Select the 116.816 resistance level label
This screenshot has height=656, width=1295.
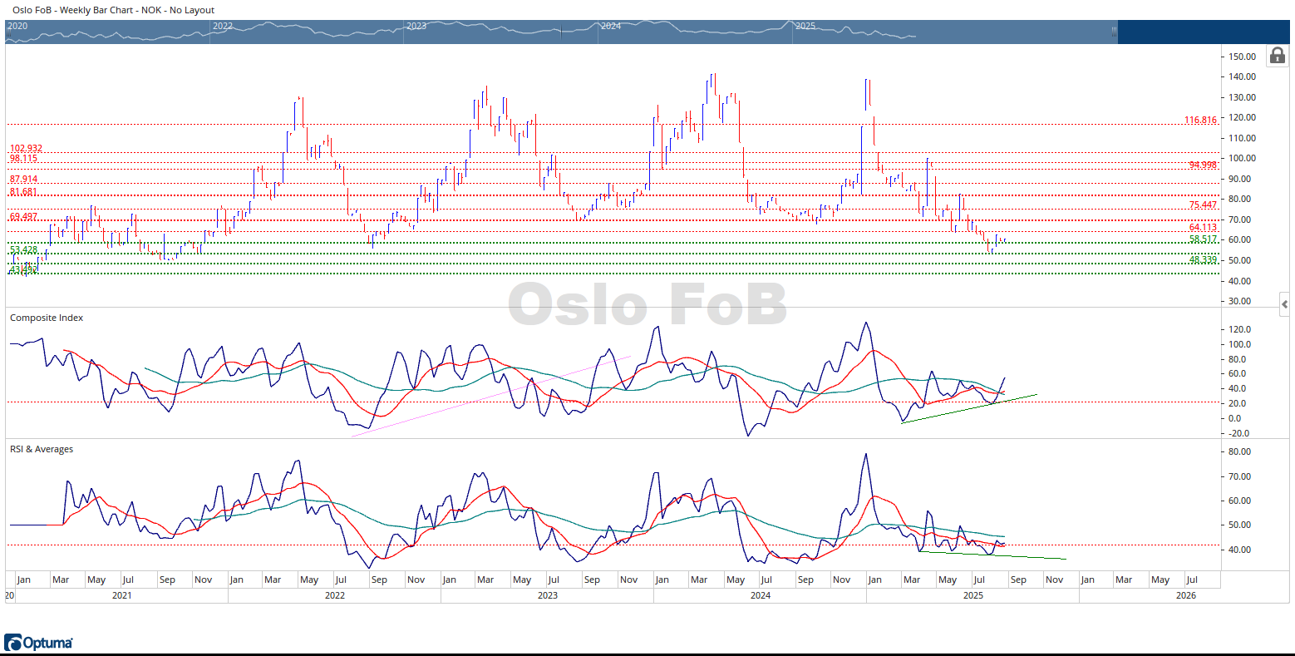click(1200, 121)
